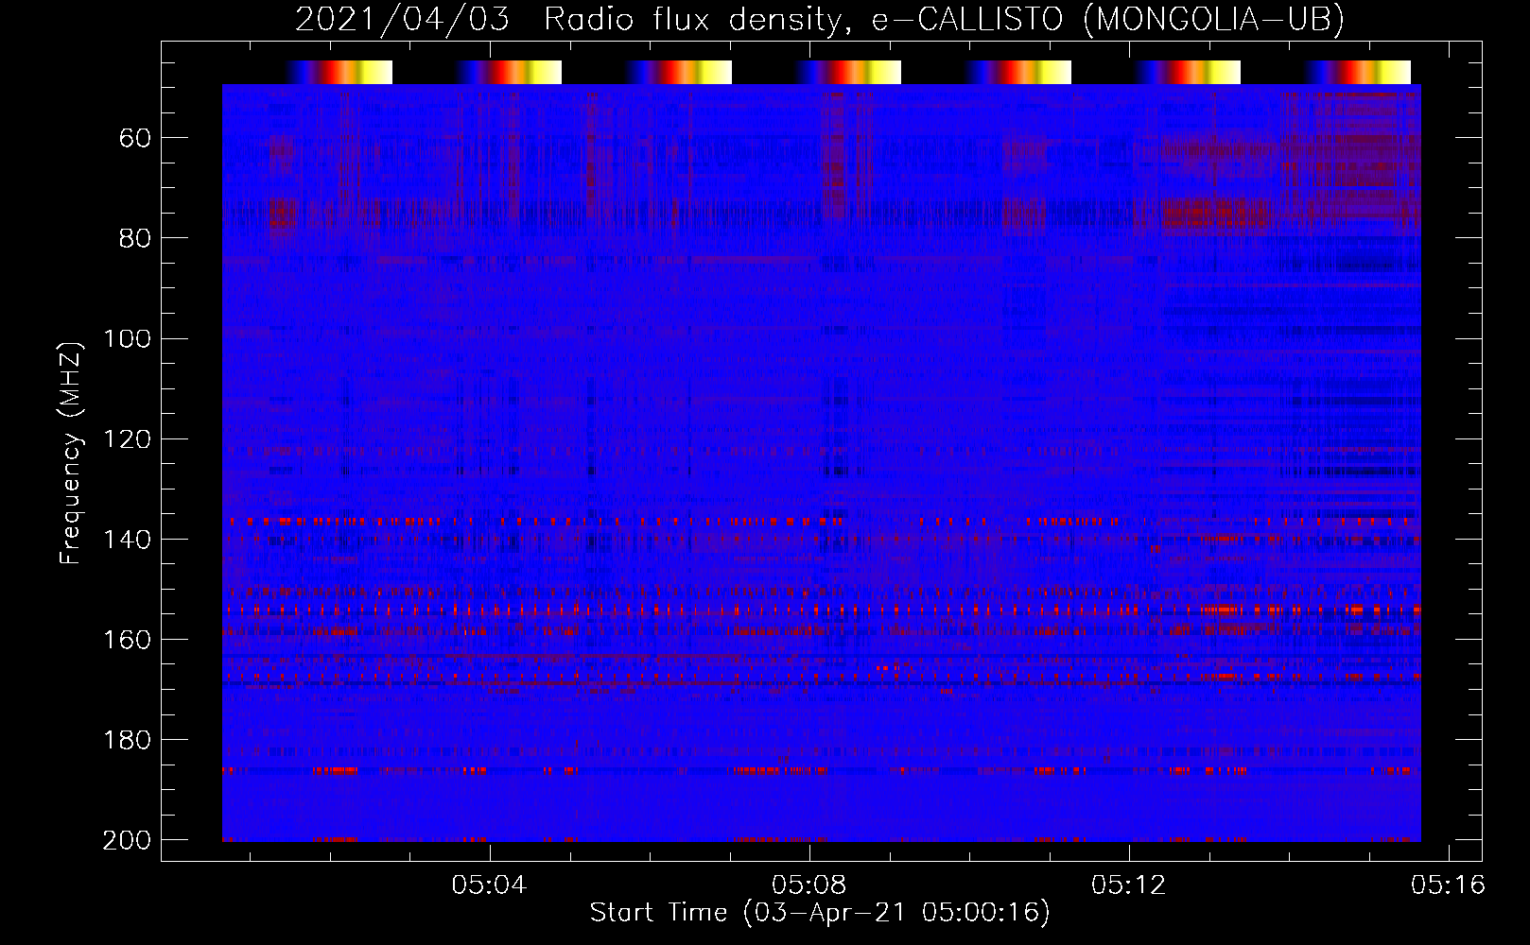The width and height of the screenshot is (1530, 945).
Task: Click the 05:16 time tick label
Action: (1448, 885)
